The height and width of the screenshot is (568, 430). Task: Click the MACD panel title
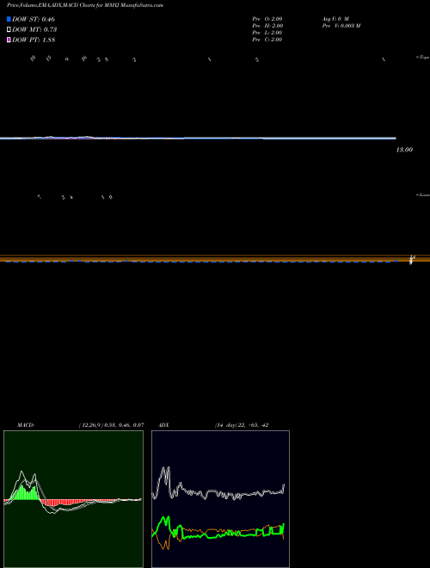(x=26, y=425)
